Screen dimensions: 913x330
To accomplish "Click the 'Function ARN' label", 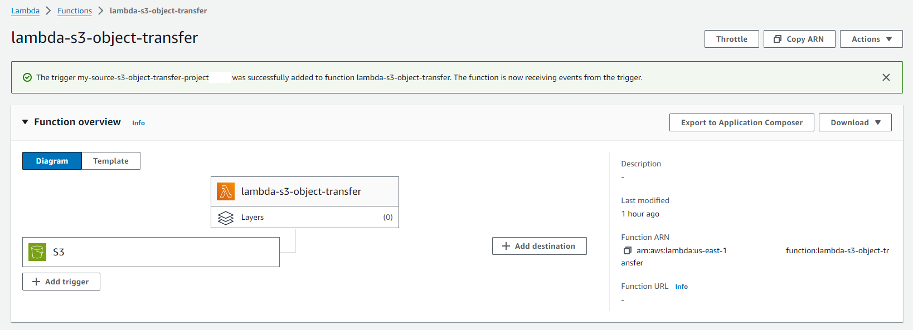I will click(x=645, y=237).
